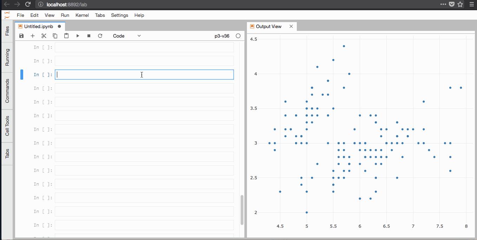Open the Kernel menu
The image size is (477, 240).
(x=82, y=15)
